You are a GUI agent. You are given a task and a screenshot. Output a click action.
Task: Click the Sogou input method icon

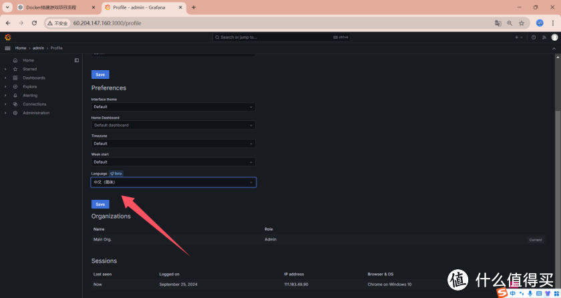tap(503, 293)
